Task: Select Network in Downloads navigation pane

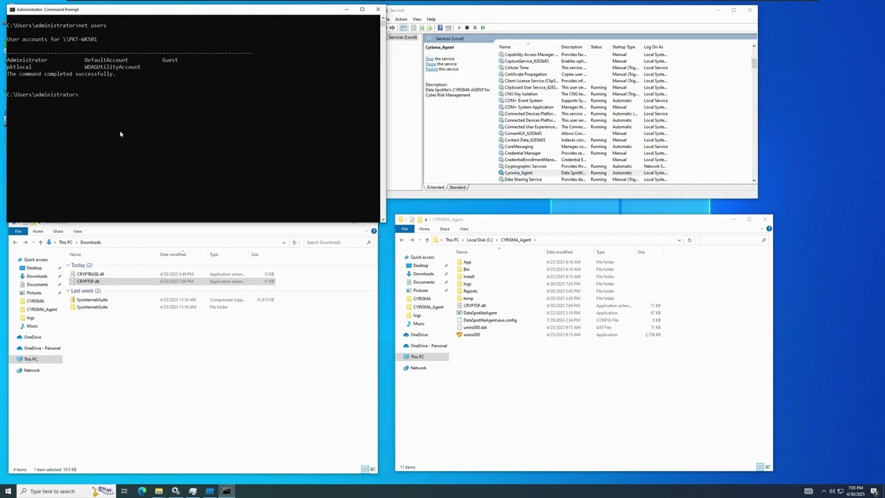Action: (32, 371)
